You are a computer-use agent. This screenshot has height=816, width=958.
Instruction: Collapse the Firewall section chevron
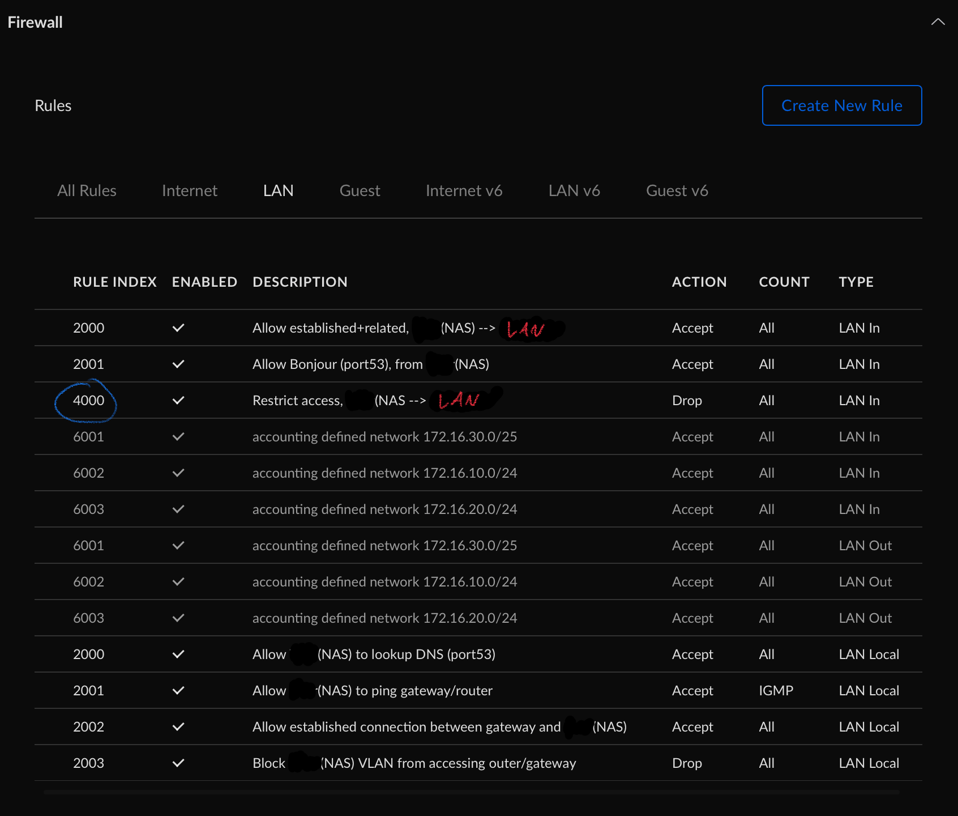(x=938, y=22)
